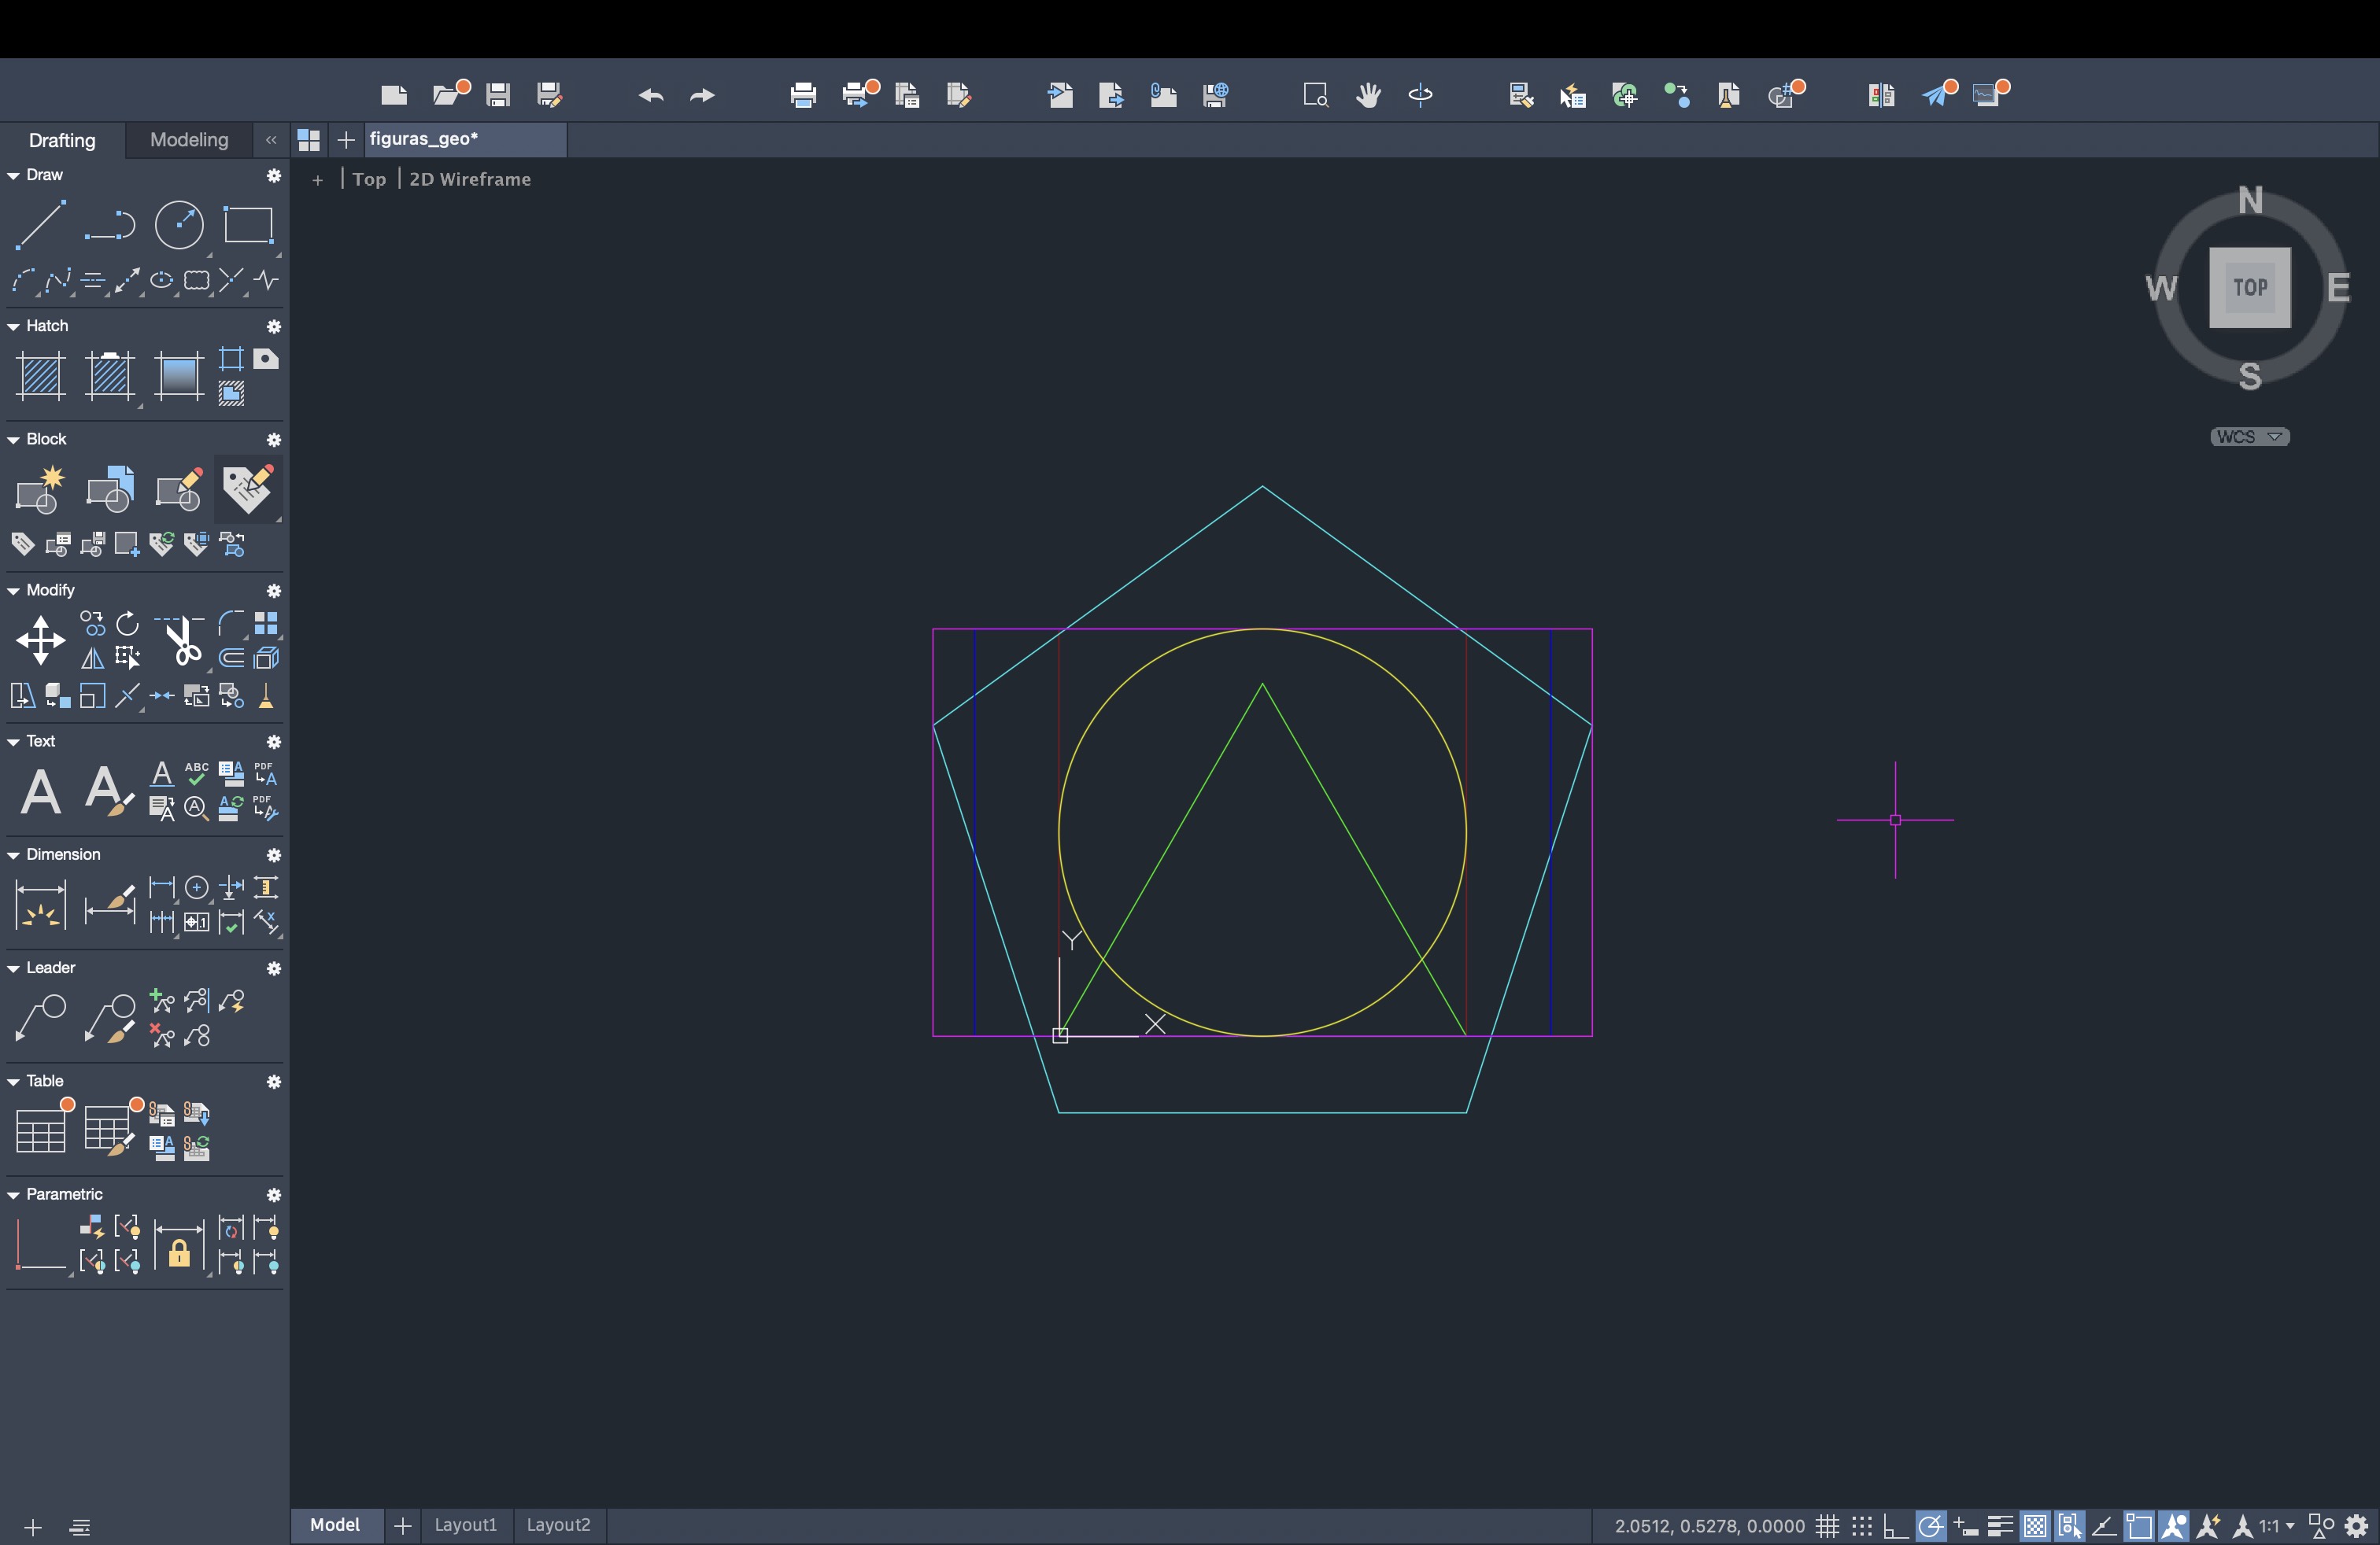This screenshot has width=2380, height=1545.
Task: Select the Line tool in Draw panel
Action: 40,224
